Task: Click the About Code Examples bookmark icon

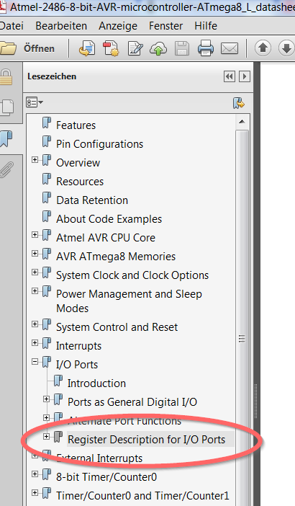Action: click(47, 217)
